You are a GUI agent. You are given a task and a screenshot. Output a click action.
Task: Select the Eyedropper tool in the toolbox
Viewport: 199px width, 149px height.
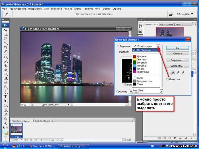click(x=5, y=115)
